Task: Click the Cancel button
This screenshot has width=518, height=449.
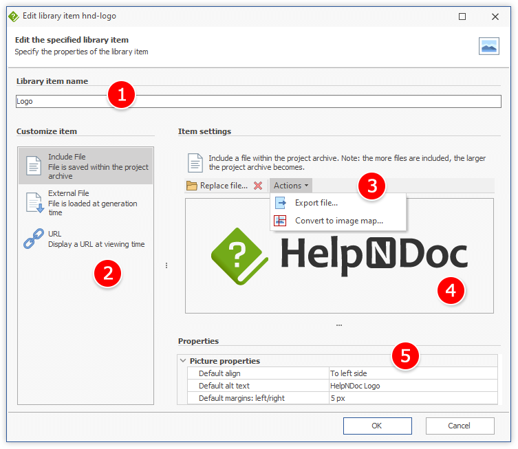Action: (x=460, y=426)
